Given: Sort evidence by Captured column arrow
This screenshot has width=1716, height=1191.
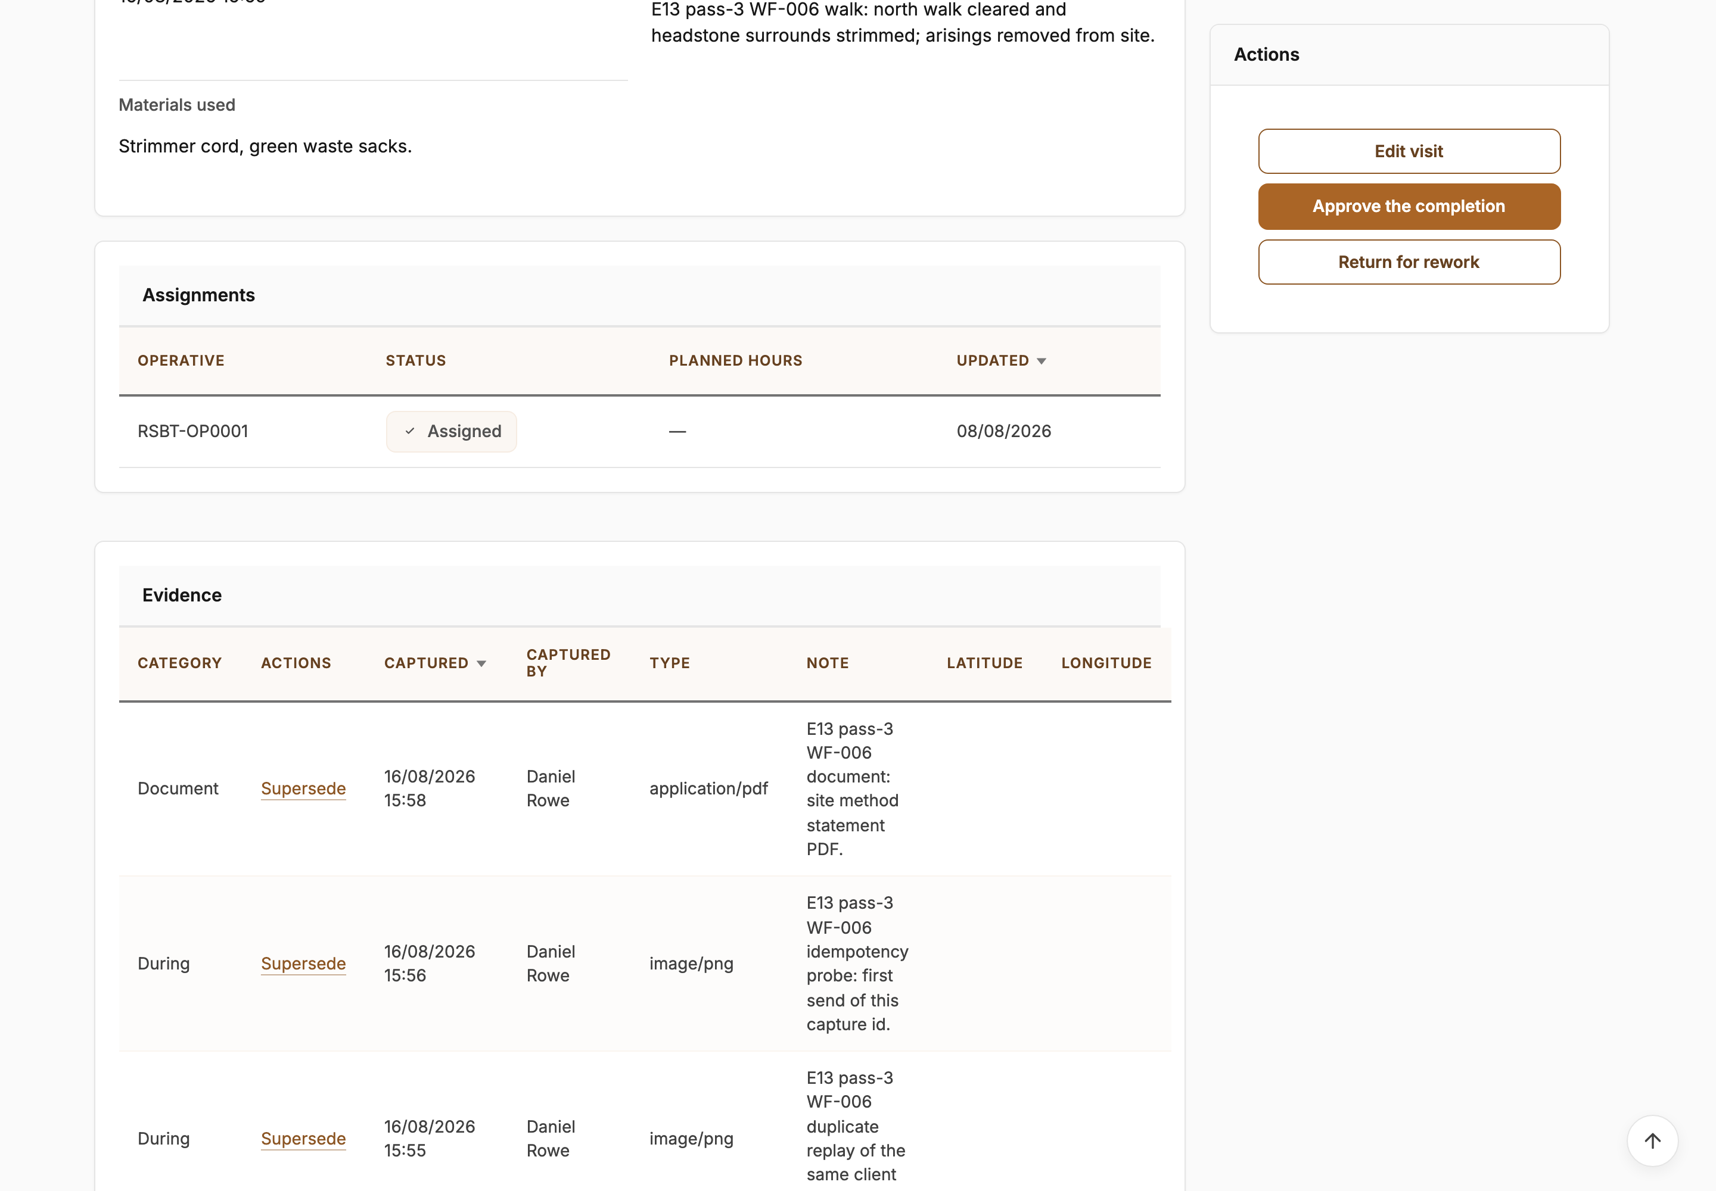Looking at the screenshot, I should tap(481, 663).
